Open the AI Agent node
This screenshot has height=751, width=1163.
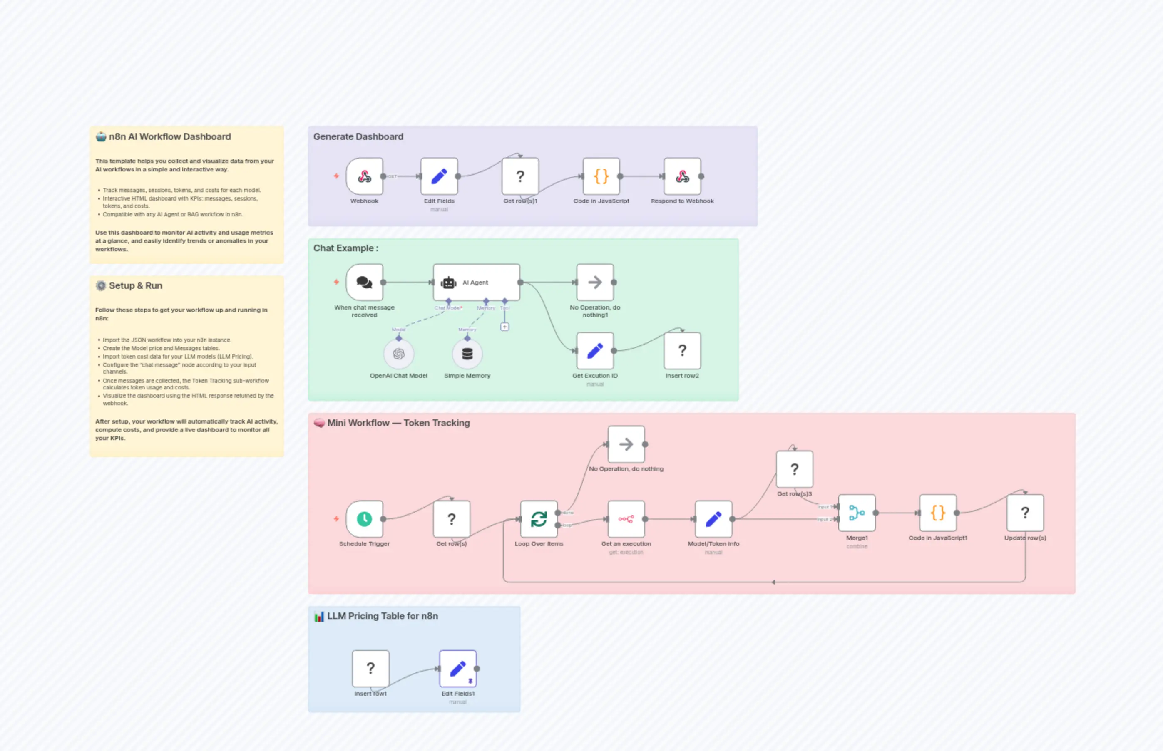coord(476,283)
